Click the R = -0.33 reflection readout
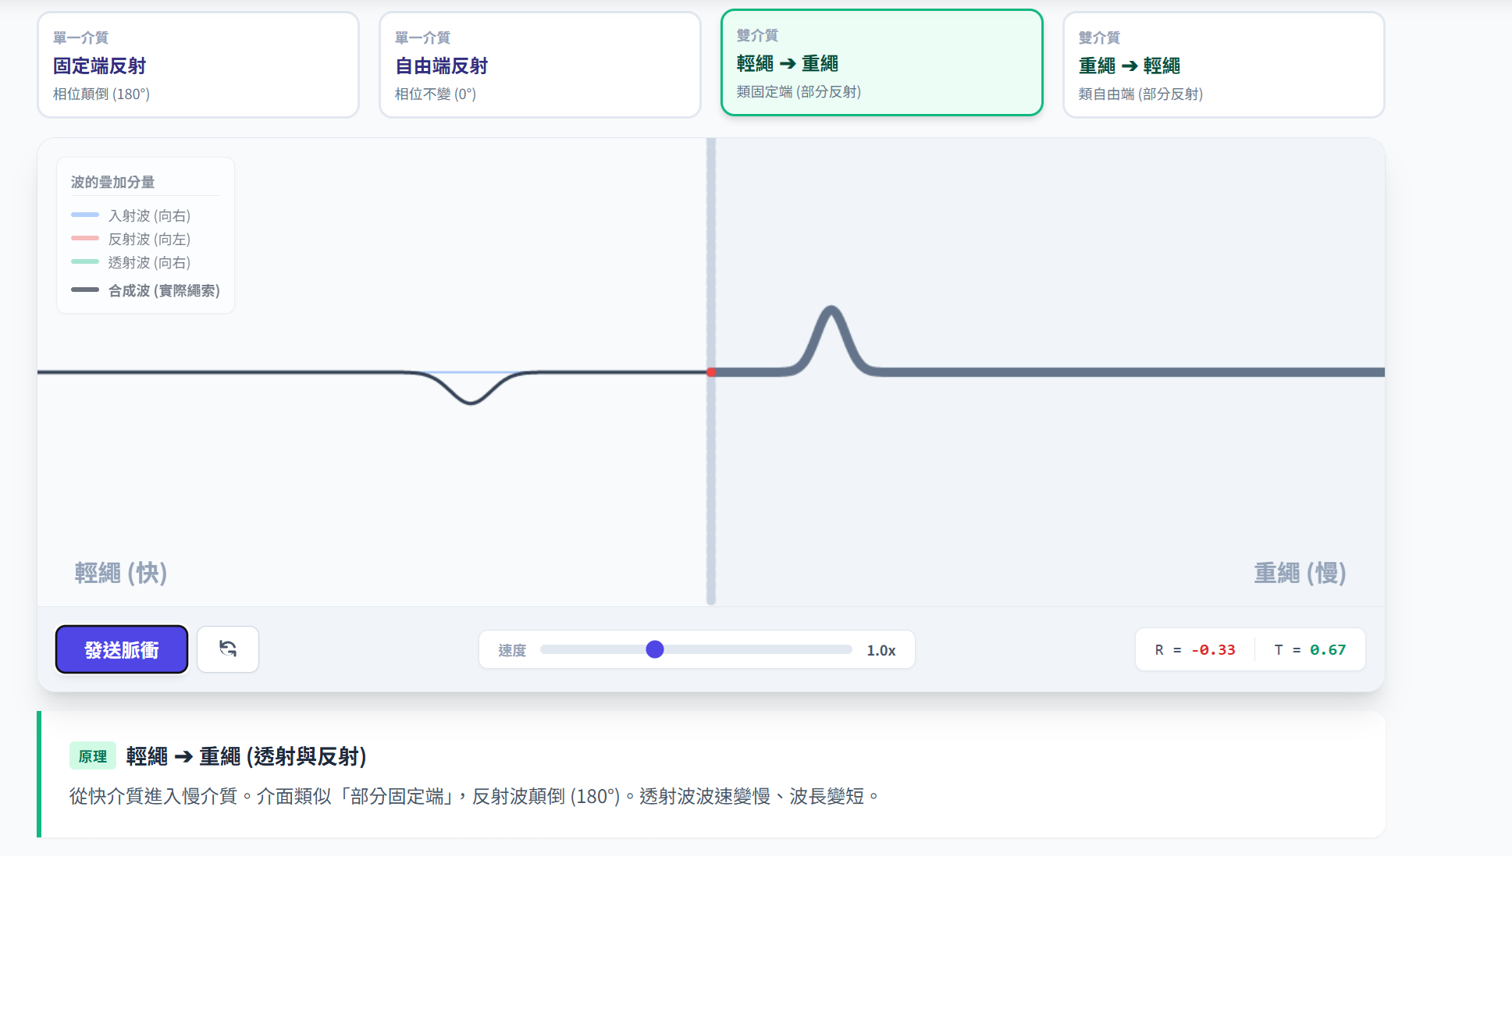The image size is (1512, 1013). point(1195,649)
